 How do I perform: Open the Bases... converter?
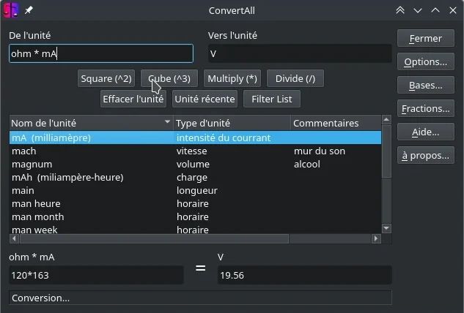(426, 85)
